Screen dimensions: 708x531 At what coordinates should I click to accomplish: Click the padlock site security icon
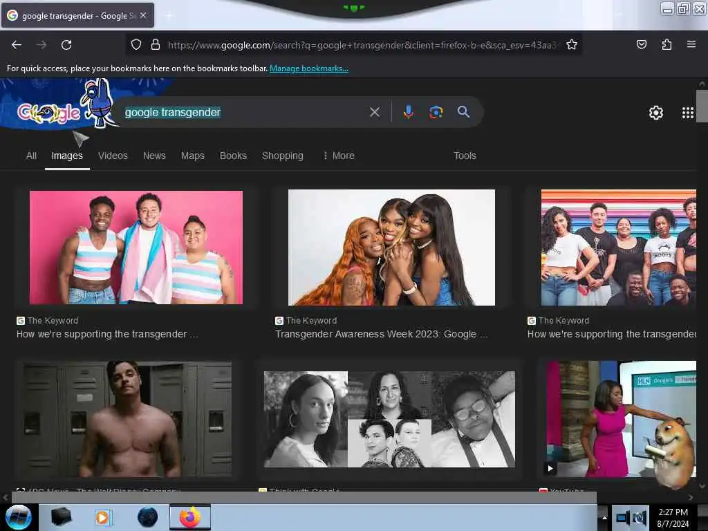point(156,44)
